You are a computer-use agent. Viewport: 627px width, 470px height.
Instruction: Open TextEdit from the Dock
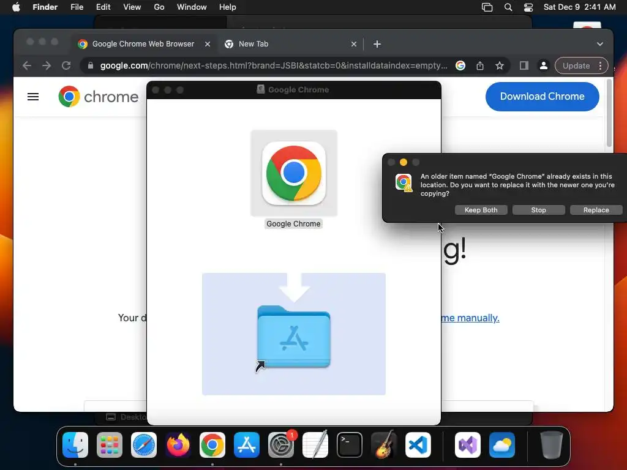315,445
